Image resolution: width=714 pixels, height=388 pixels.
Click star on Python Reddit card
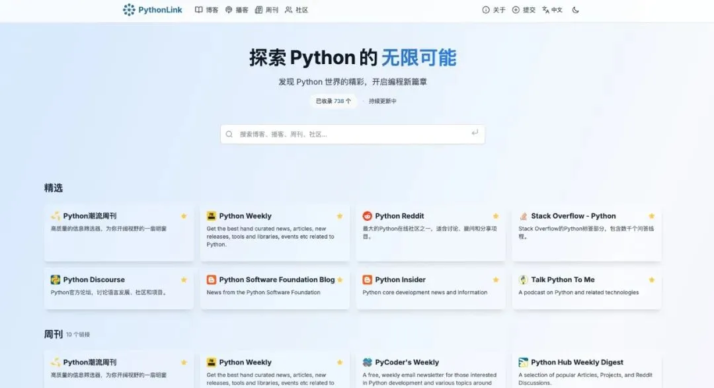coord(496,216)
